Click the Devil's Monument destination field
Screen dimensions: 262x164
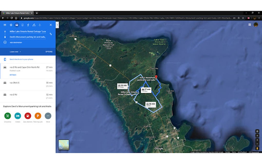pyautogui.click(x=27, y=37)
